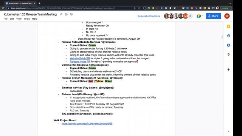The height and width of the screenshot is (136, 242).
Task: Click the Emeritus Advisor (Rey Lejano) heading
Action: pyautogui.click(x=88, y=88)
